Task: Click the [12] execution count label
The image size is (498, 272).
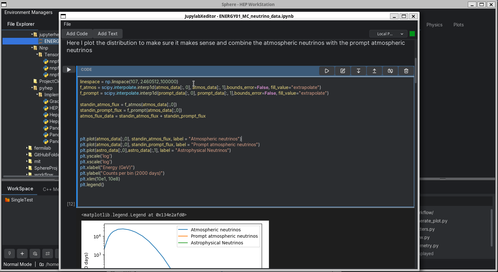Action: (71, 204)
